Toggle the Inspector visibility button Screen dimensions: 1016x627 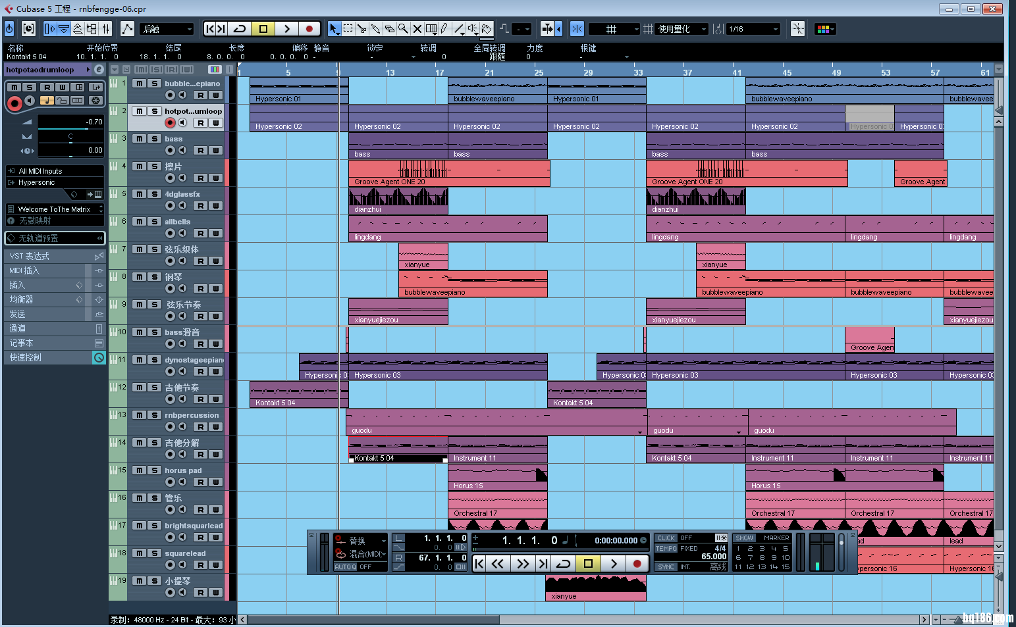[50, 29]
